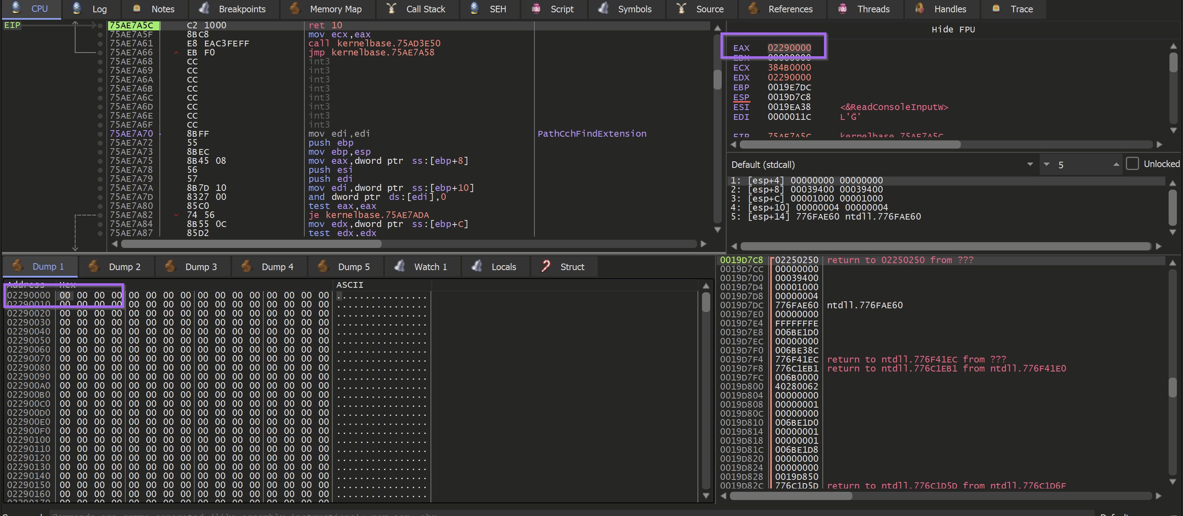This screenshot has width=1183, height=516.
Task: Select the Watch 1 panel icon
Action: 399,266
